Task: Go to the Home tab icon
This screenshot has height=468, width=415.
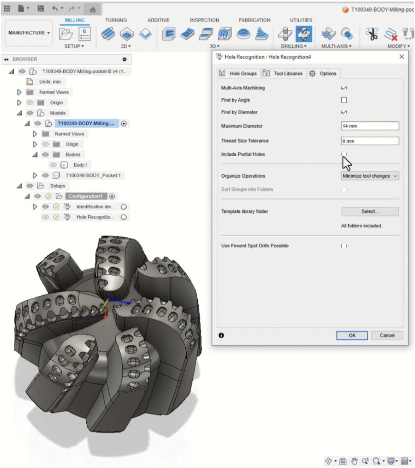Action: (92, 10)
